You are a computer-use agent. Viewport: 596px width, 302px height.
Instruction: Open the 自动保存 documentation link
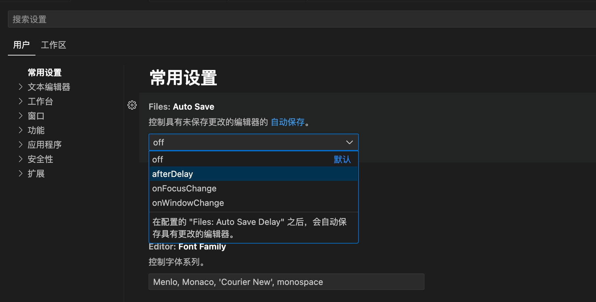(287, 122)
